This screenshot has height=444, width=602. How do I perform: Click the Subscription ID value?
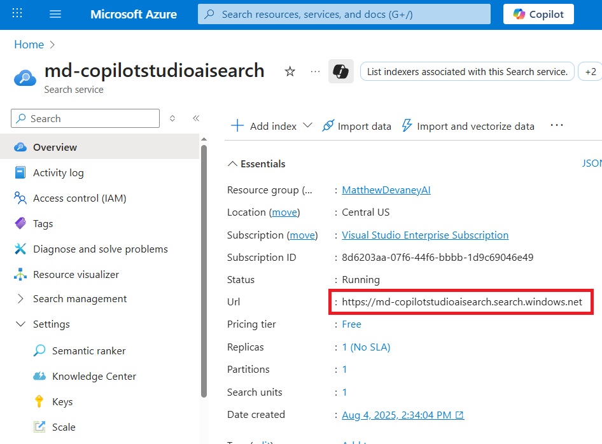click(438, 257)
